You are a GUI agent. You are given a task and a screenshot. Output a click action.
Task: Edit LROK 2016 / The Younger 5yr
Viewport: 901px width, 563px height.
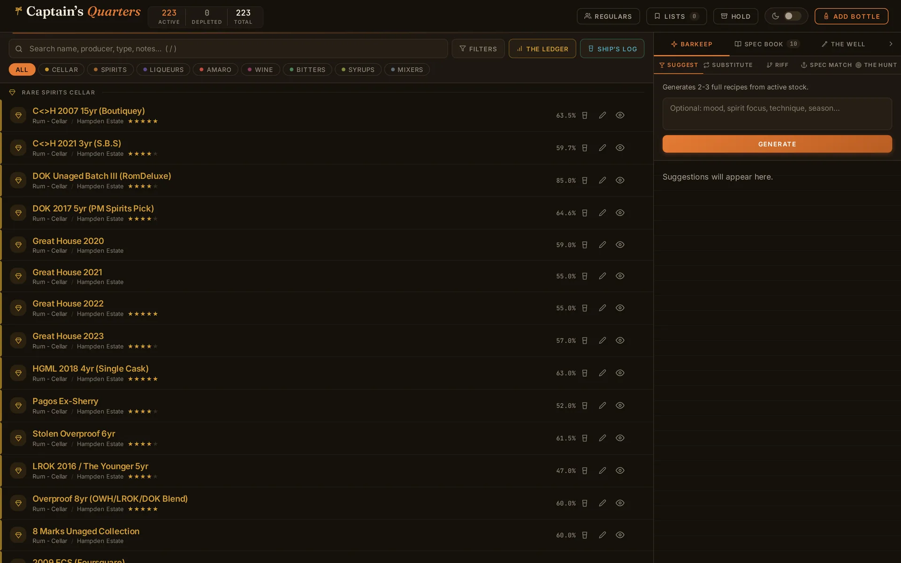[x=603, y=471]
